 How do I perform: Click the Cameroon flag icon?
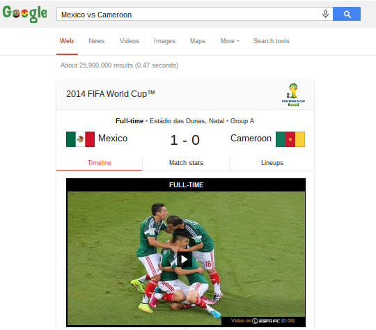[290, 139]
